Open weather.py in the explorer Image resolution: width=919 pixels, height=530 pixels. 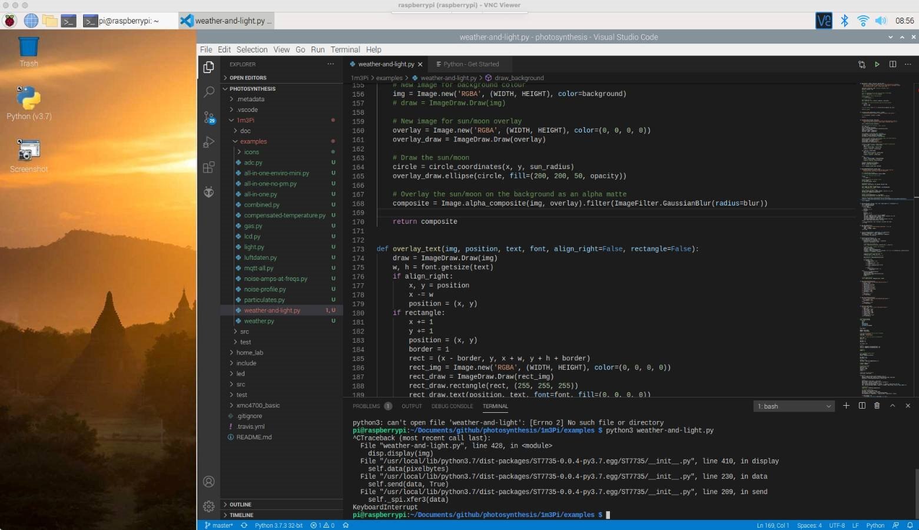click(259, 321)
